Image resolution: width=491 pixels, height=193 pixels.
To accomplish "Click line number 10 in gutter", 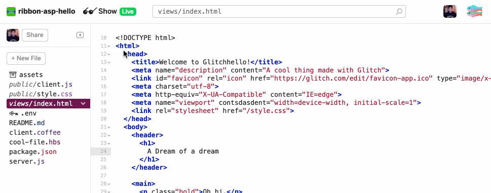I will pos(104,38).
